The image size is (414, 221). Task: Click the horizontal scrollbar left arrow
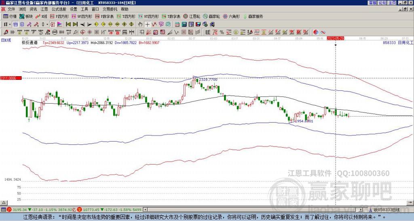(145, 210)
